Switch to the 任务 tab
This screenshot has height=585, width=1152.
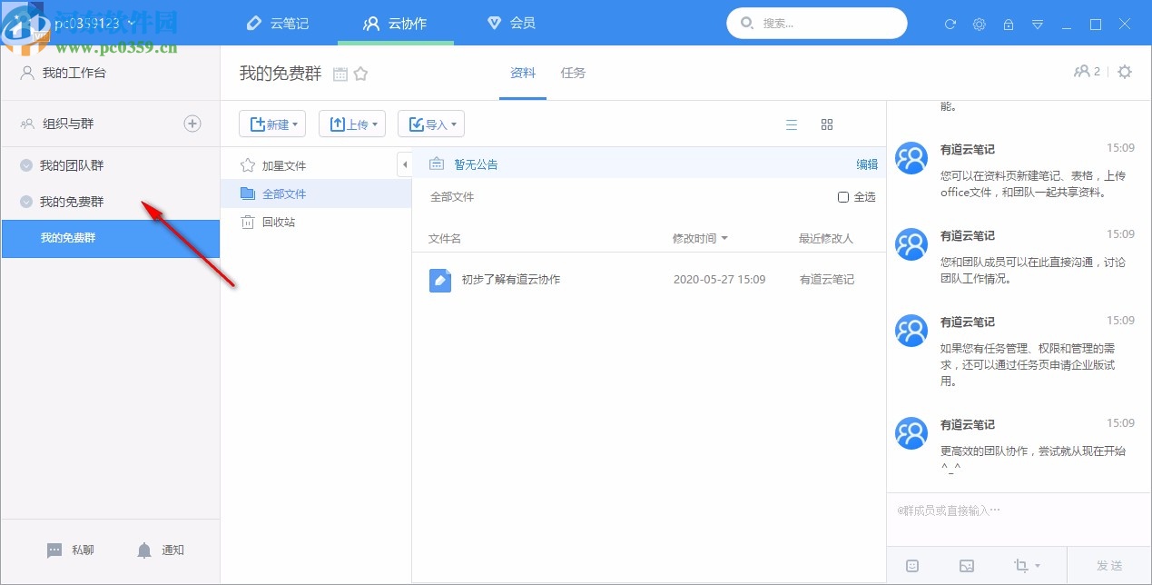(x=574, y=73)
